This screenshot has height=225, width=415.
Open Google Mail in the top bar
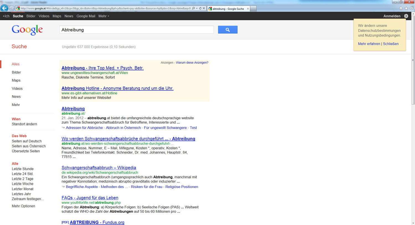tap(86, 16)
